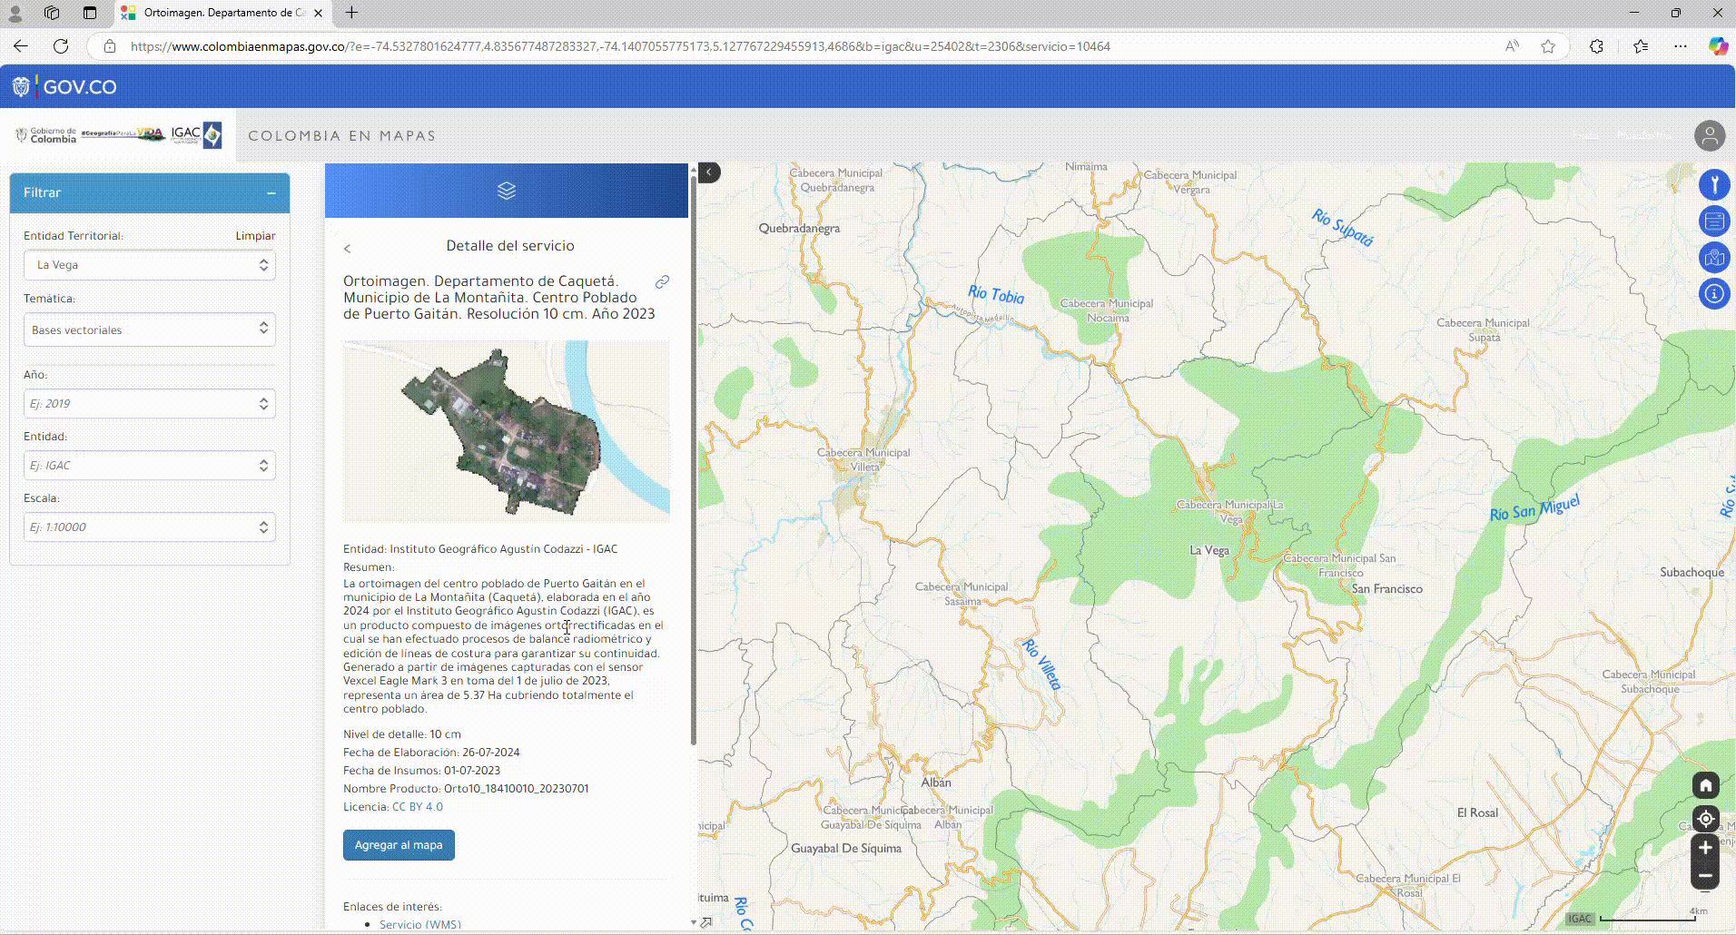The image size is (1736, 935).
Task: Expand the Temática dropdown Bases vectoriales
Action: (x=150, y=330)
